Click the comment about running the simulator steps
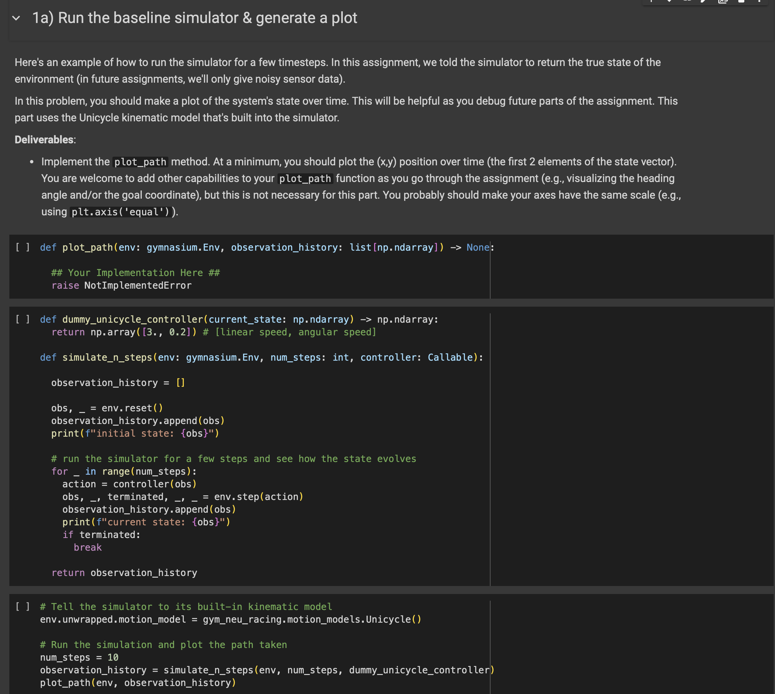 [233, 459]
